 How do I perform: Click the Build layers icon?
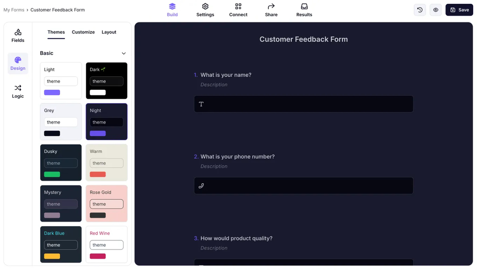[172, 7]
